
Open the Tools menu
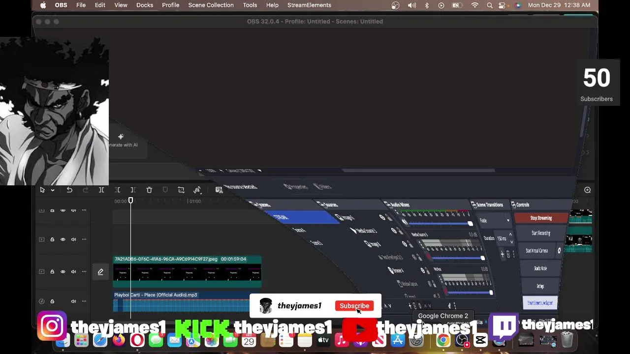250,5
